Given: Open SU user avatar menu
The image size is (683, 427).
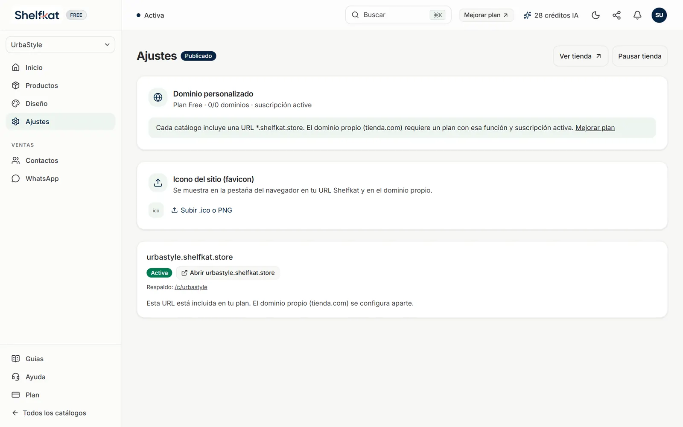Looking at the screenshot, I should coord(659,15).
